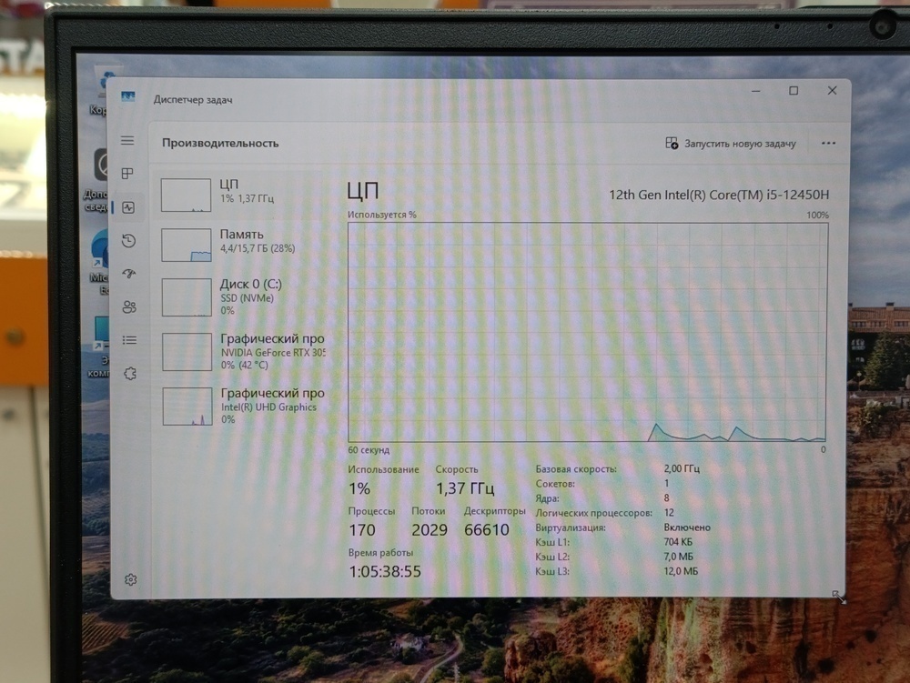Viewport: 910px width, 683px height.
Task: Minimize the Task Manager window
Action: click(x=755, y=91)
